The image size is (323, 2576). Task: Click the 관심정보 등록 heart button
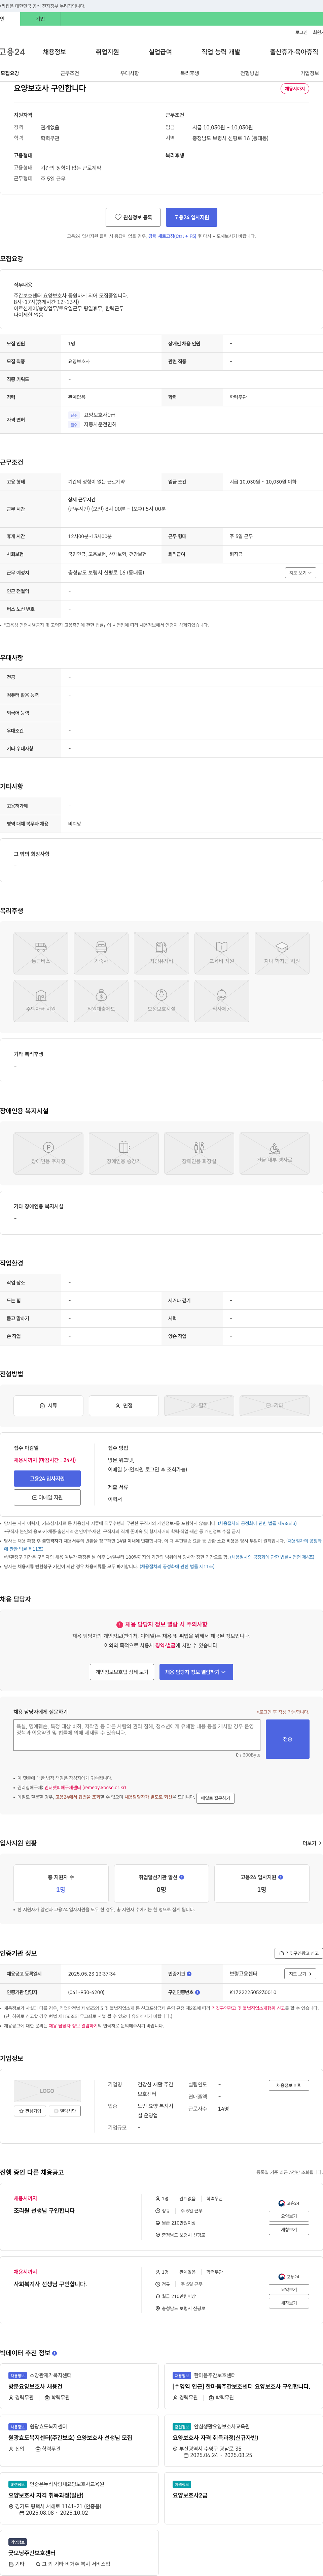(133, 217)
